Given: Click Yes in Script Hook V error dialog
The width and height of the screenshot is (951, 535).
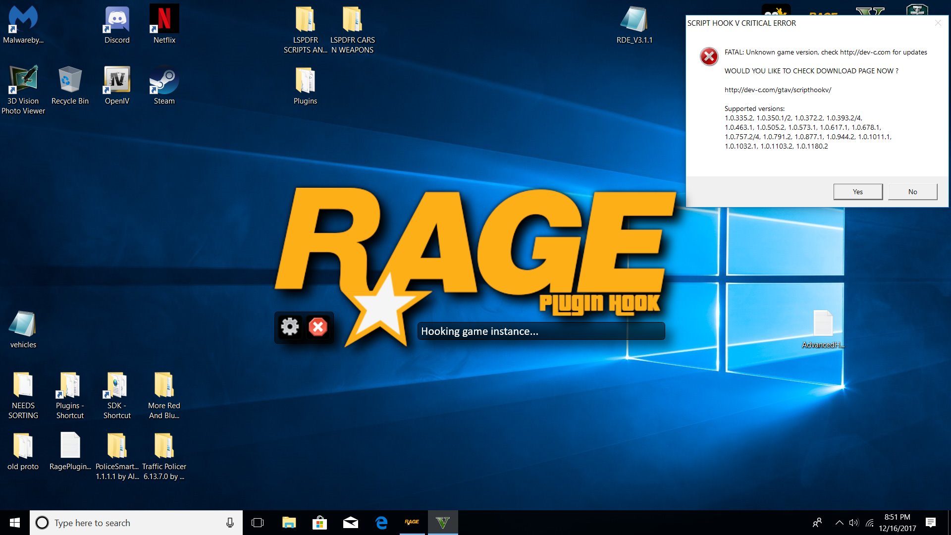Looking at the screenshot, I should [857, 192].
